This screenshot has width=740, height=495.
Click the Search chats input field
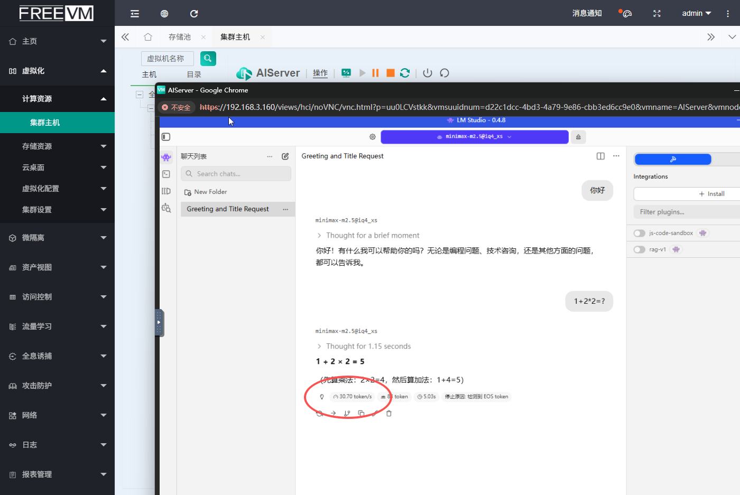point(236,174)
